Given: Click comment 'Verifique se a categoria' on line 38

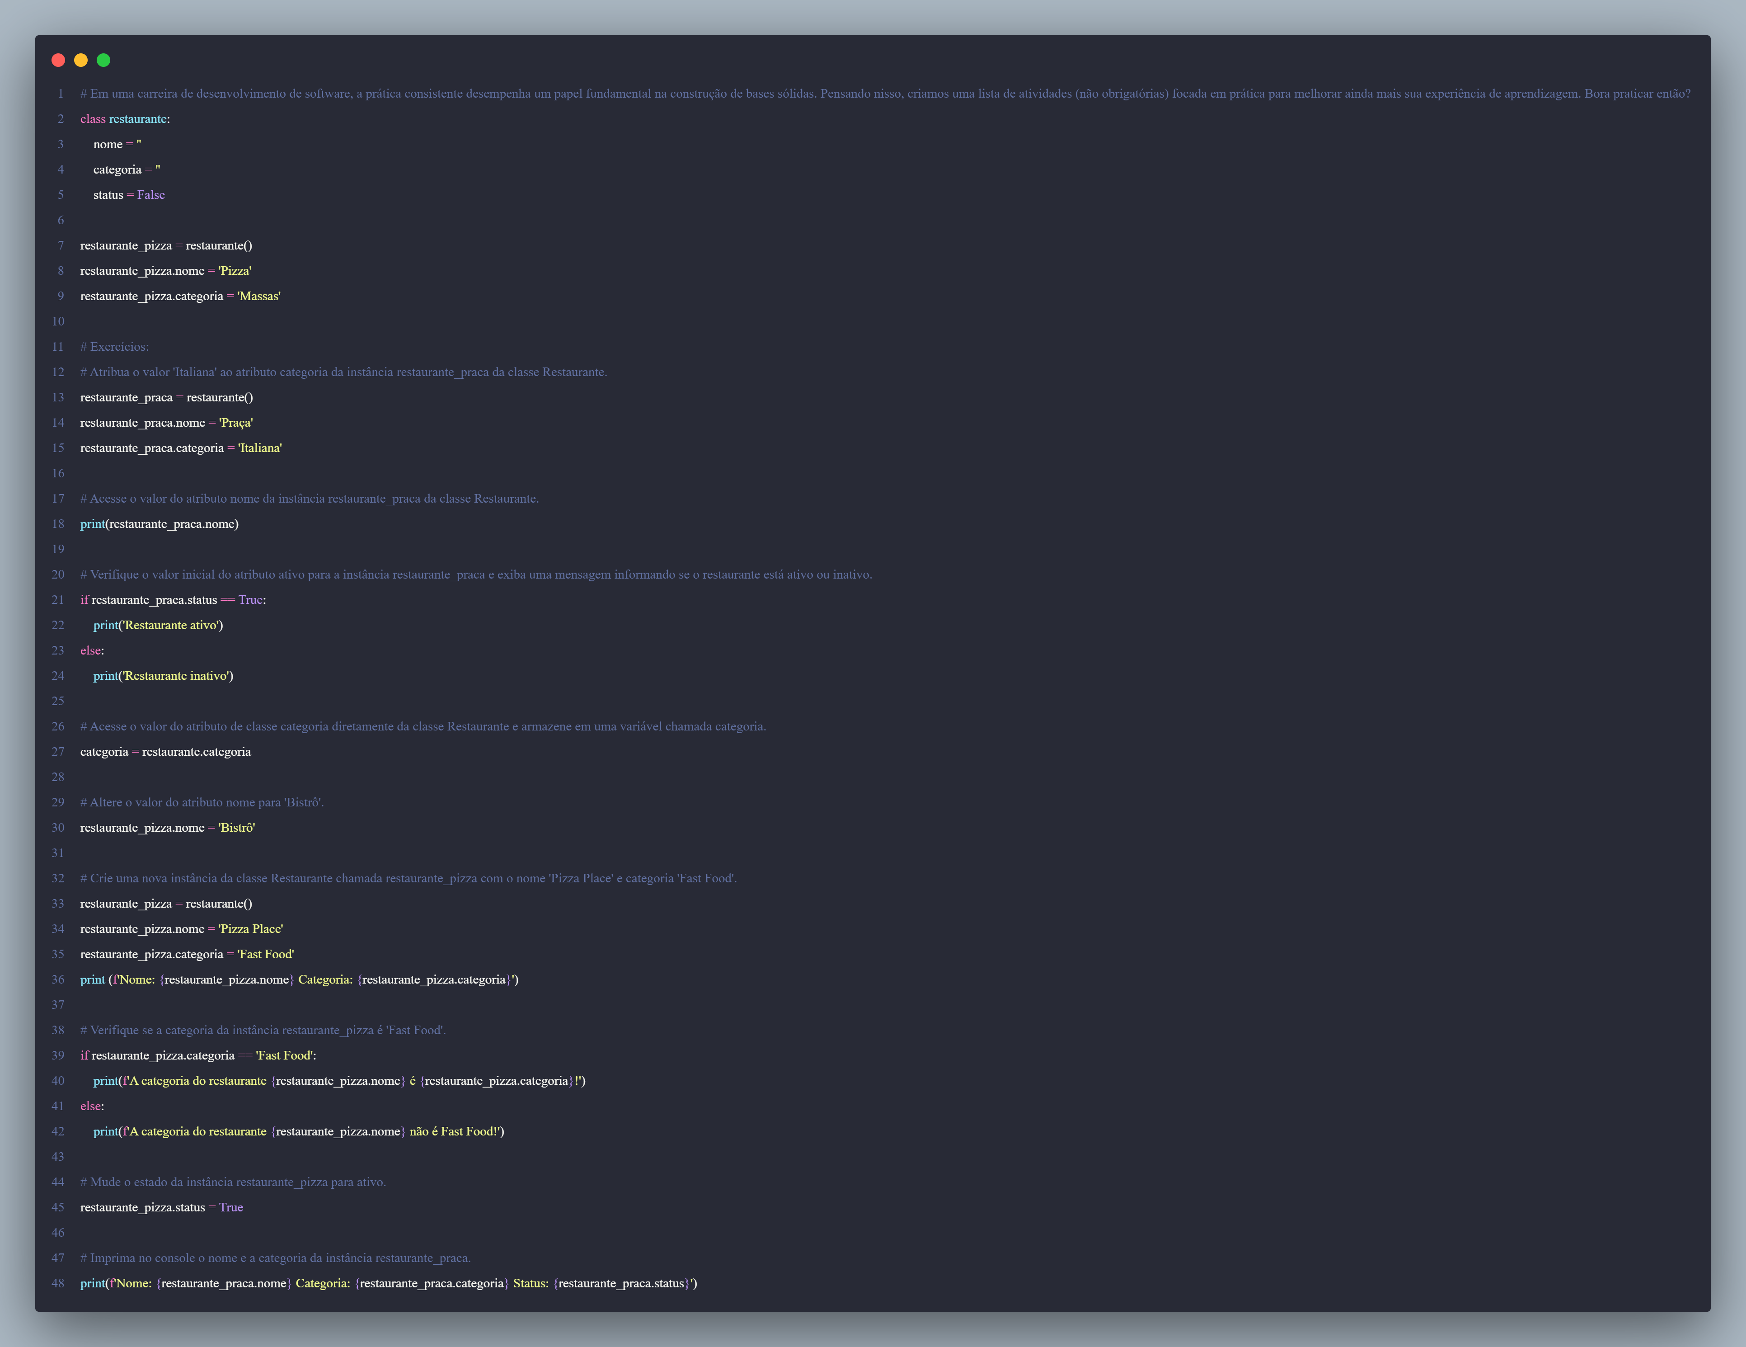Looking at the screenshot, I should point(263,1030).
